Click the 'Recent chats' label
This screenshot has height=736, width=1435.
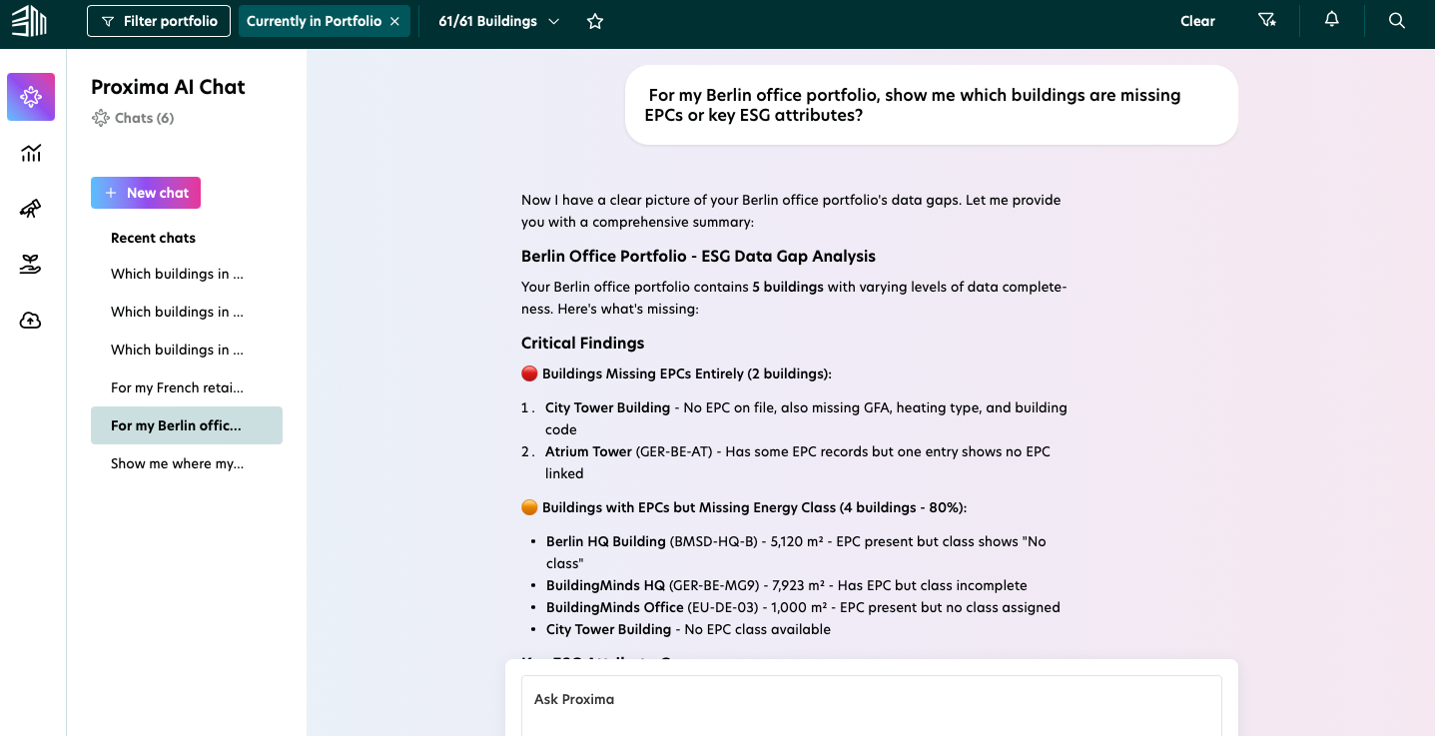pyautogui.click(x=153, y=238)
